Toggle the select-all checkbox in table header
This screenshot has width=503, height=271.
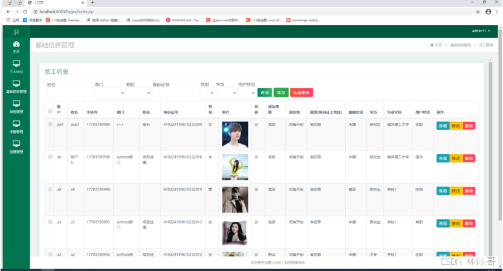coord(50,111)
